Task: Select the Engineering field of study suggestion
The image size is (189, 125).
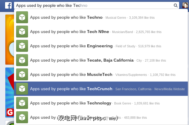Action: pyautogui.click(x=95, y=46)
